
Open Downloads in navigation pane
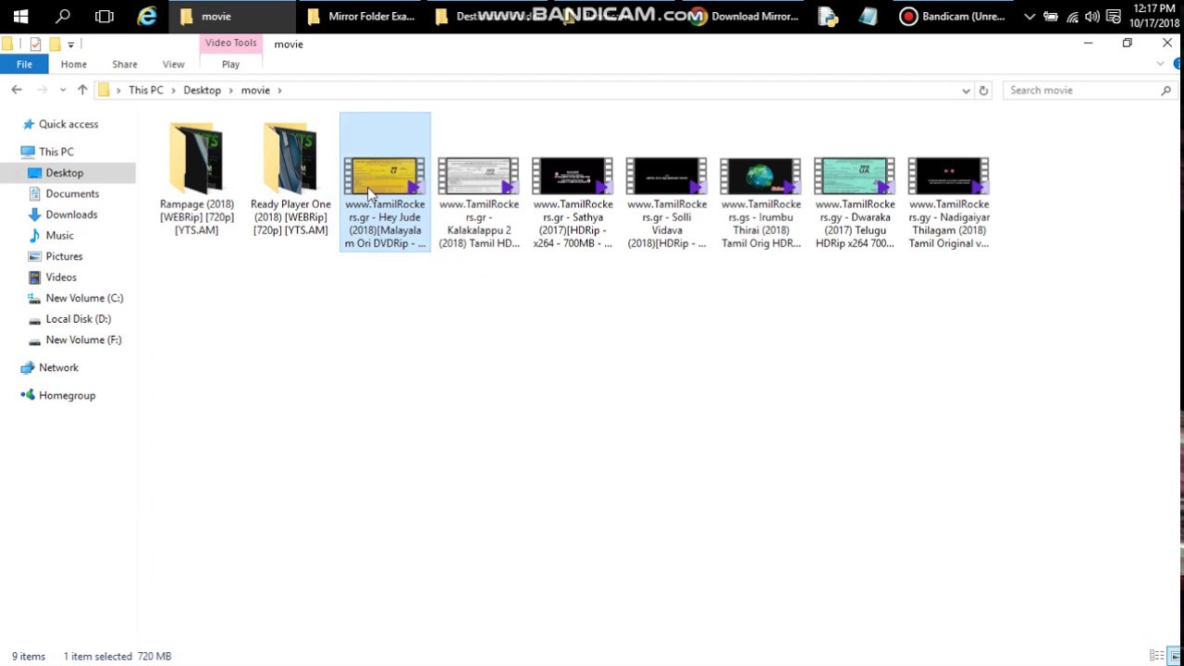71,215
